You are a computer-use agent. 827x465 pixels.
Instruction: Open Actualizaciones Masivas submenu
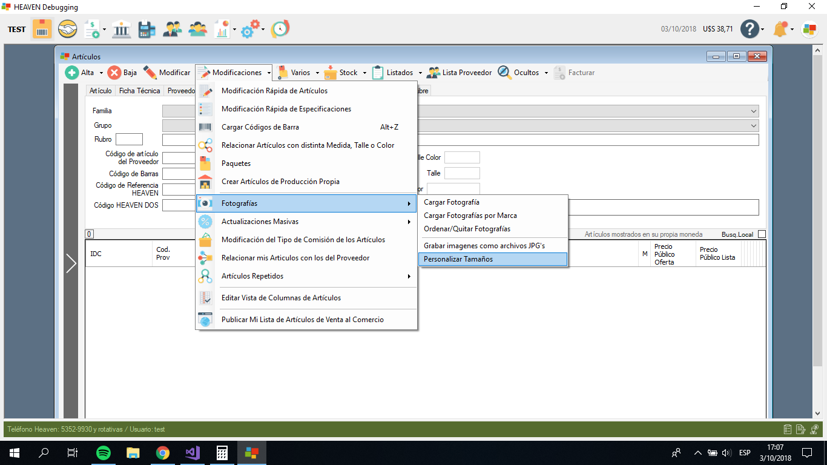pos(306,222)
